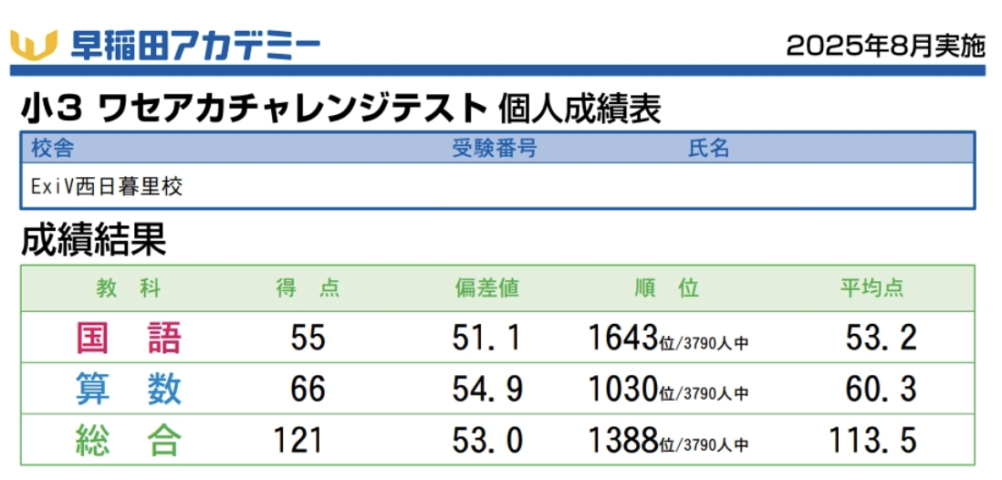Click the 算数 score value 66
The height and width of the screenshot is (480, 1002).
(x=308, y=390)
